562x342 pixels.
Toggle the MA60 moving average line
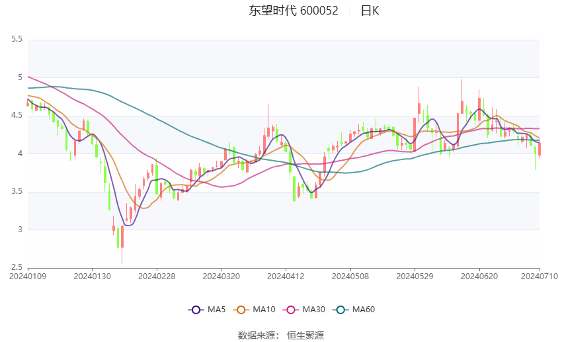pos(354,310)
